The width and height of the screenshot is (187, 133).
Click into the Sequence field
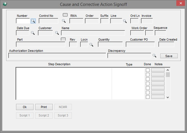(x=161, y=33)
